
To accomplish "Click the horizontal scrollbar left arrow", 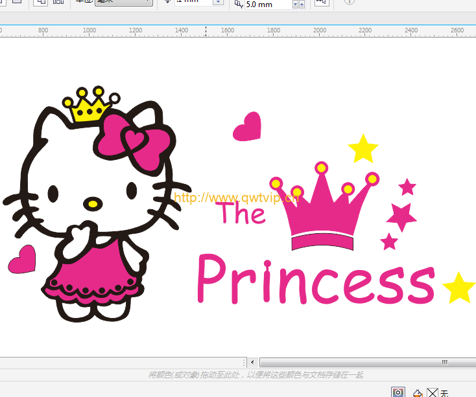I will click(x=252, y=362).
